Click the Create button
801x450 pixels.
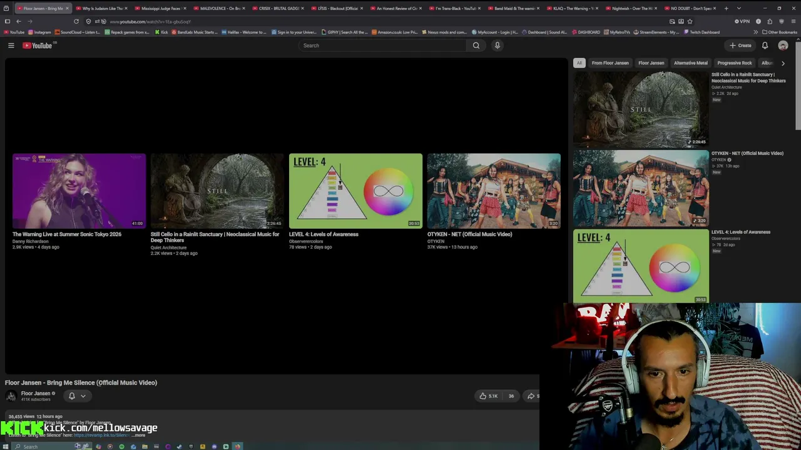pos(740,46)
